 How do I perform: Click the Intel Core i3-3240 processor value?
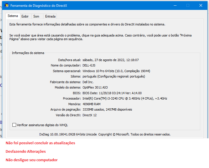coord(125,99)
